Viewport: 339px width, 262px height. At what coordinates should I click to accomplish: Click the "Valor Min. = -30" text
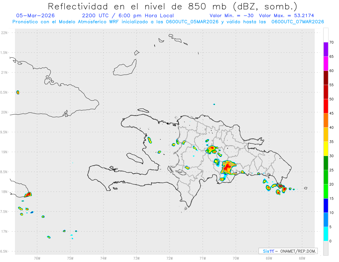pyautogui.click(x=232, y=16)
